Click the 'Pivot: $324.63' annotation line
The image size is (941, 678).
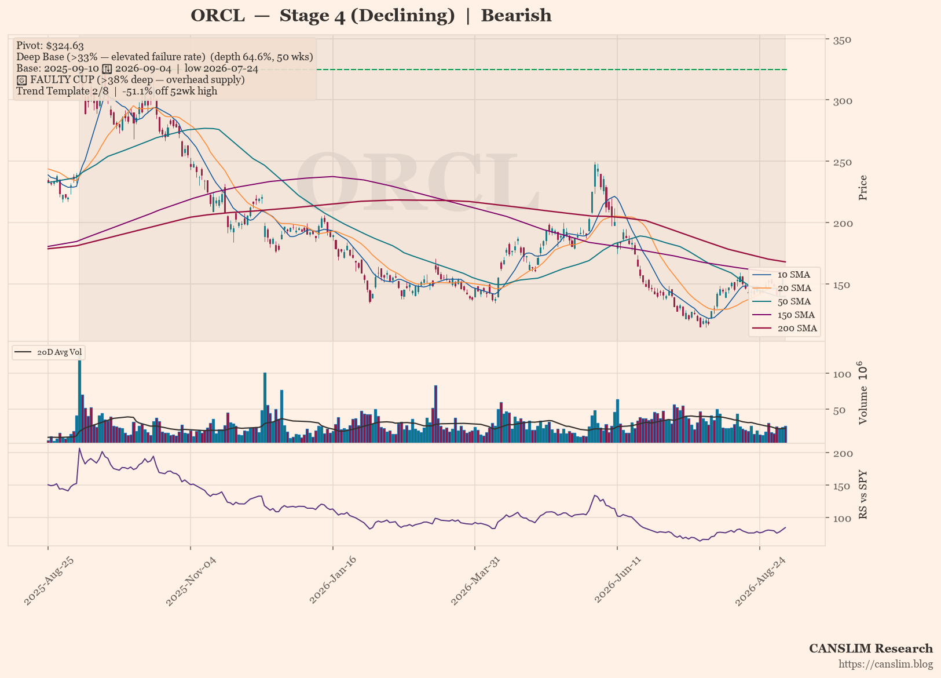(50, 46)
